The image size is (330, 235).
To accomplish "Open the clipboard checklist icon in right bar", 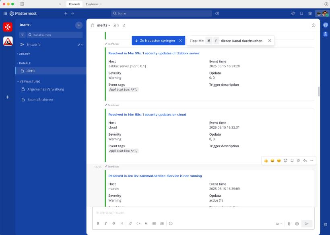I will 325,34.
